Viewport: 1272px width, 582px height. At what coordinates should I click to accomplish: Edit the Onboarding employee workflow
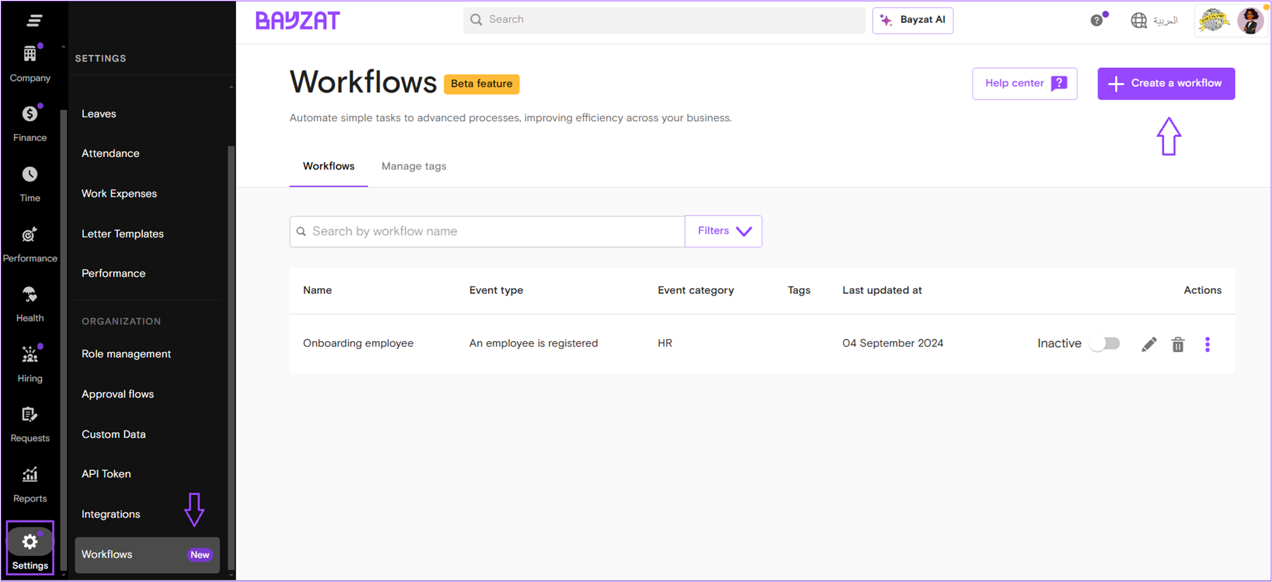tap(1149, 344)
